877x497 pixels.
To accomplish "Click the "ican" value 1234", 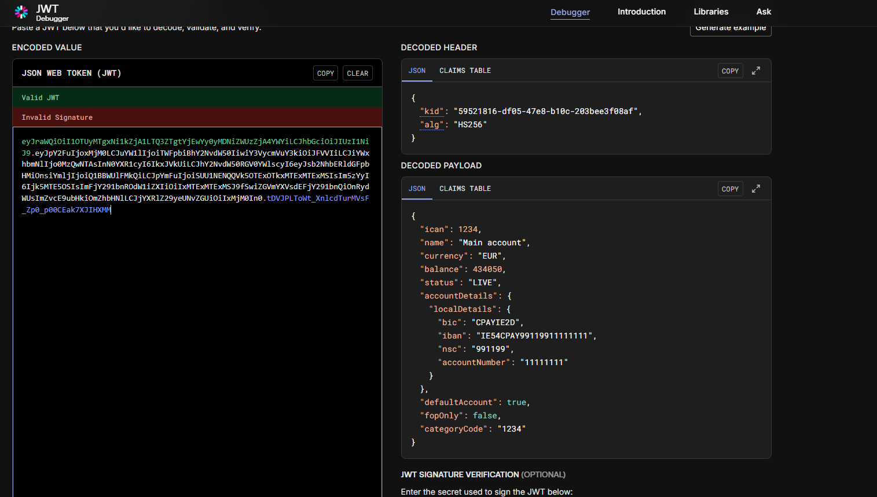I will (468, 229).
